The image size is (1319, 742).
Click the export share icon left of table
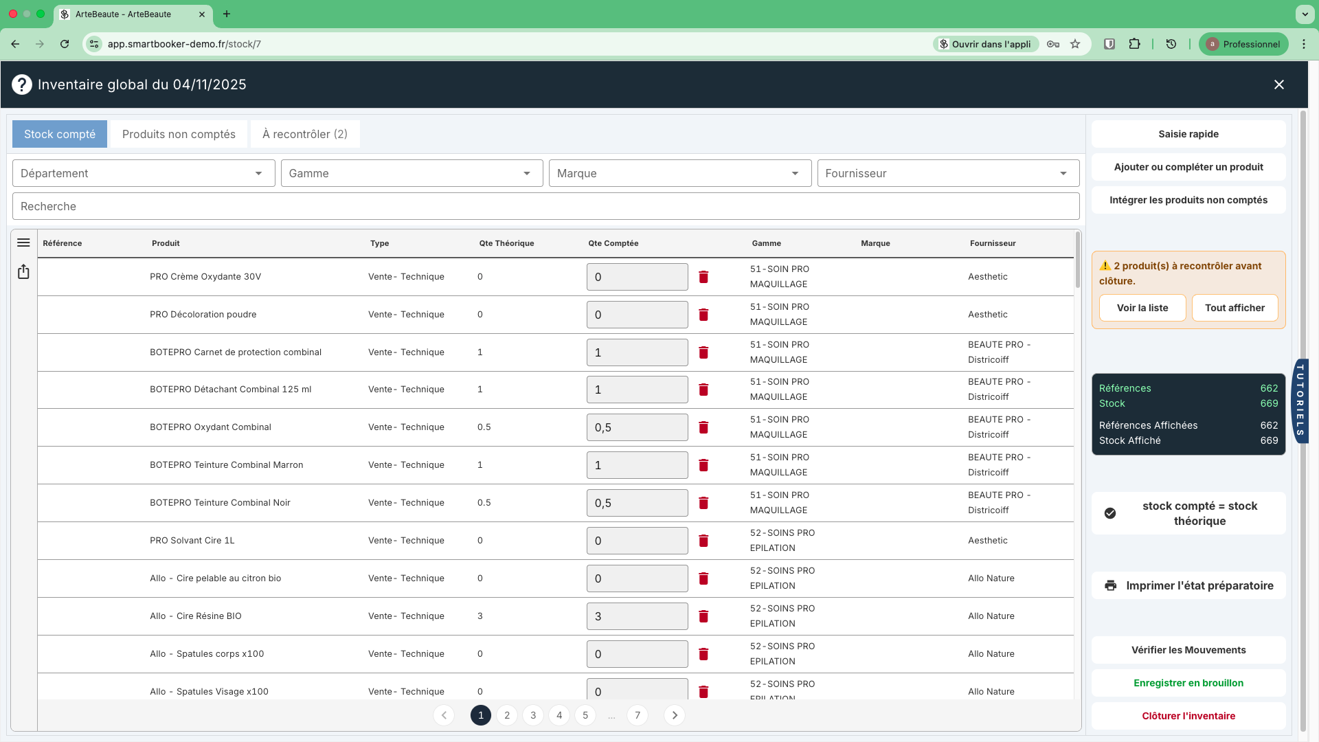(23, 272)
